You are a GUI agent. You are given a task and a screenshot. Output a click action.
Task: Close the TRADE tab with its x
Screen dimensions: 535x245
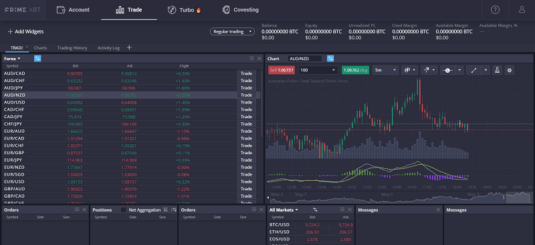pos(27,47)
